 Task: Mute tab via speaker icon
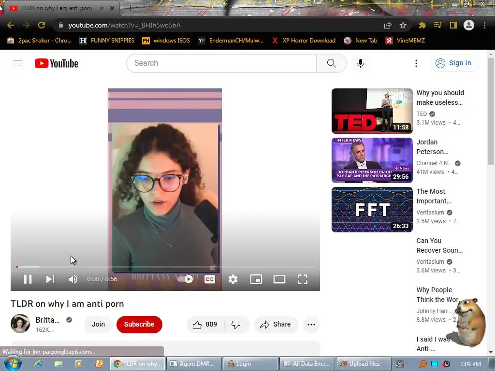click(x=102, y=9)
